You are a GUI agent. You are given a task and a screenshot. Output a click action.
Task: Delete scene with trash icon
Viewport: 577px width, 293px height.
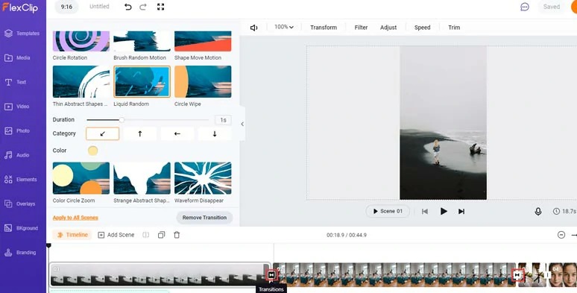pos(177,235)
